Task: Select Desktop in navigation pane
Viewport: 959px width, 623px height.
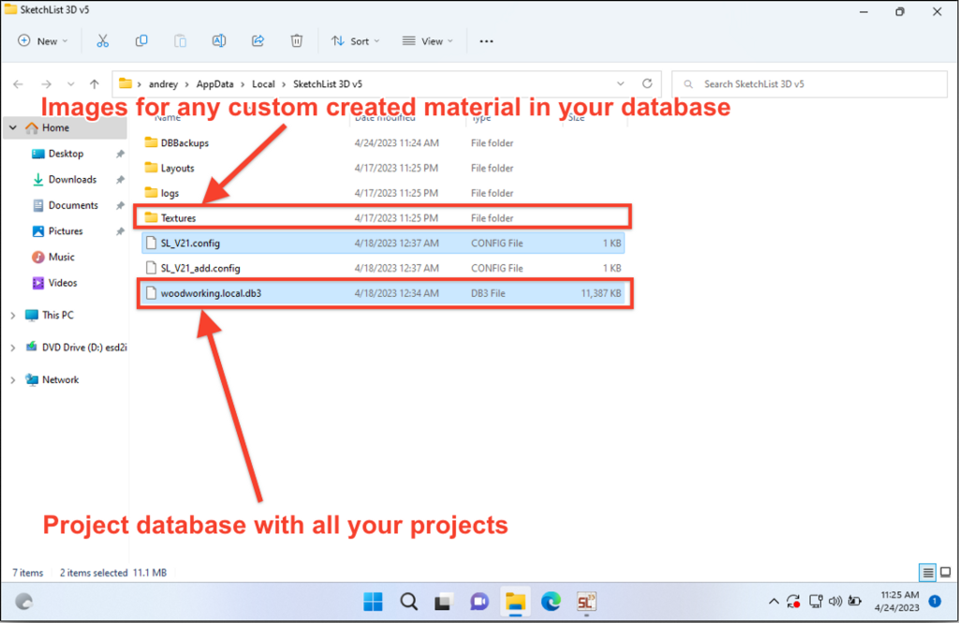Action: tap(66, 154)
